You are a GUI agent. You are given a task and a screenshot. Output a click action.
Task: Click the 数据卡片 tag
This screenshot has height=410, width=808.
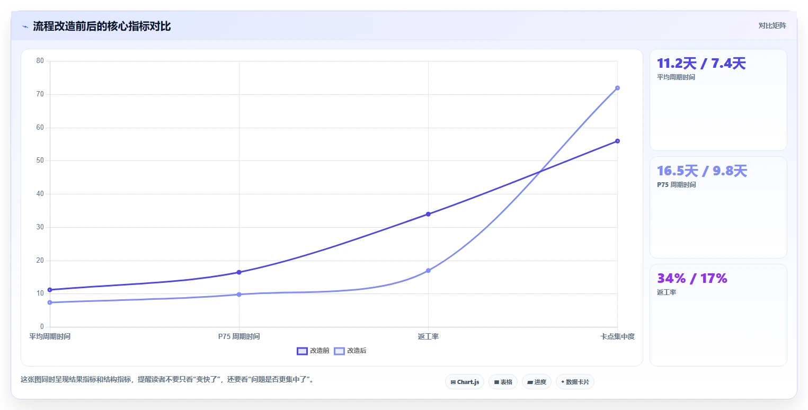pos(575,382)
